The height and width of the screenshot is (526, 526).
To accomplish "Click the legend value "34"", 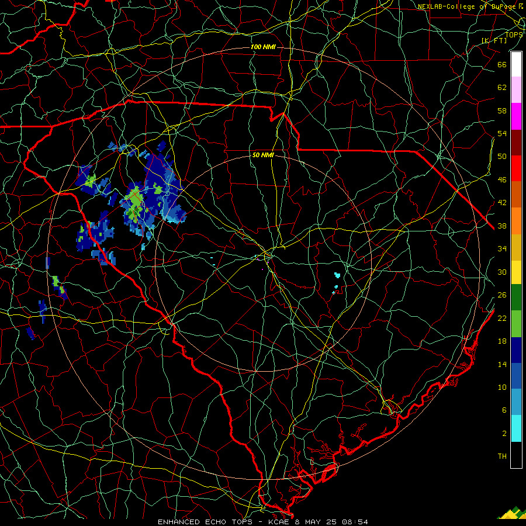I will [x=502, y=249].
